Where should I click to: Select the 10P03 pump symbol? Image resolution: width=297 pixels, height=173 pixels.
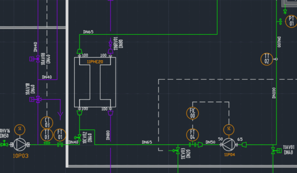(x=20, y=145)
